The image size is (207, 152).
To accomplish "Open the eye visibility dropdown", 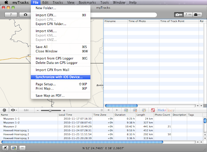I will [x=14, y=110].
